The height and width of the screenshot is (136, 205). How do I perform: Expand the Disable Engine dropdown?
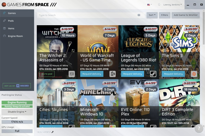(x=17, y=112)
